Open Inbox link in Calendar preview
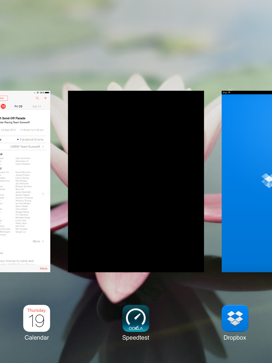The image size is (272, 363). click(44, 268)
